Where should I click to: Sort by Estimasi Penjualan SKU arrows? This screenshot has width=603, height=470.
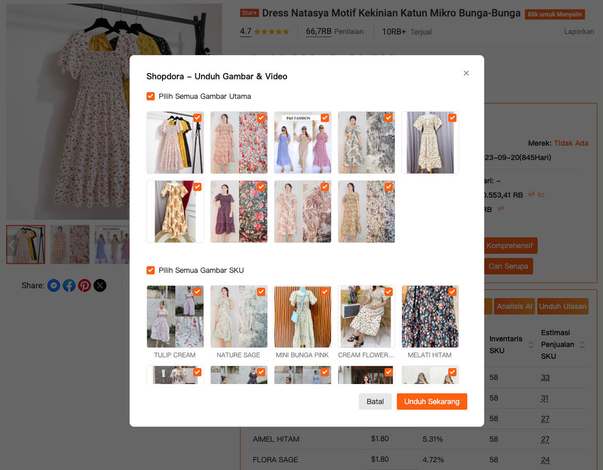pos(582,345)
